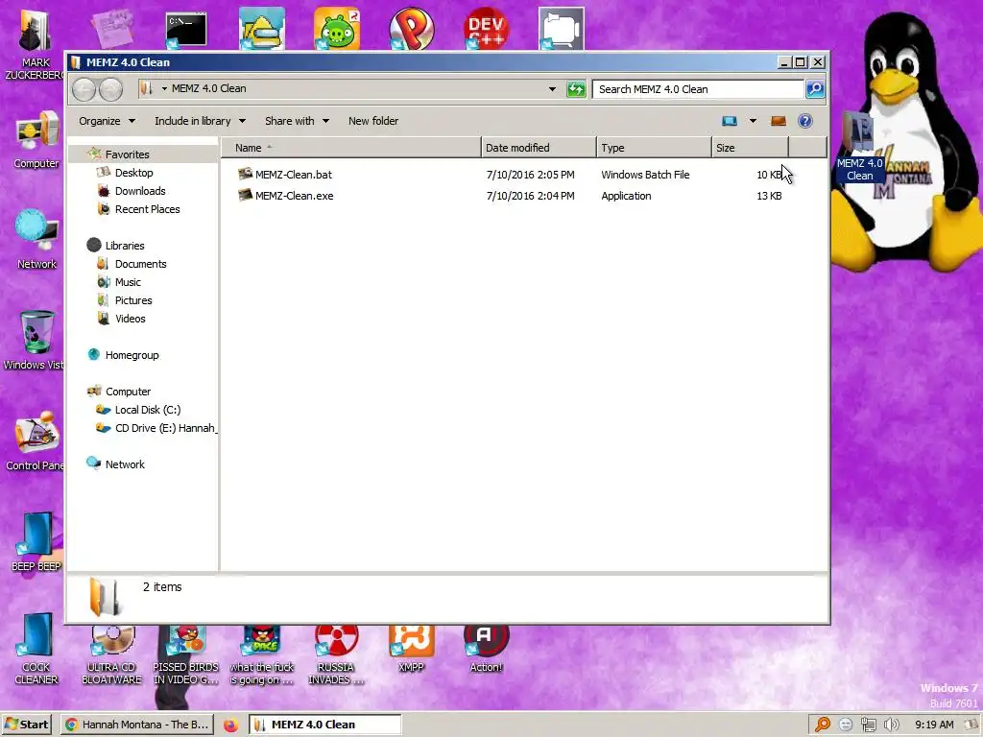Screen dimensions: 983x737
Task: Open the Network desktop icon
Action: [x=36, y=240]
